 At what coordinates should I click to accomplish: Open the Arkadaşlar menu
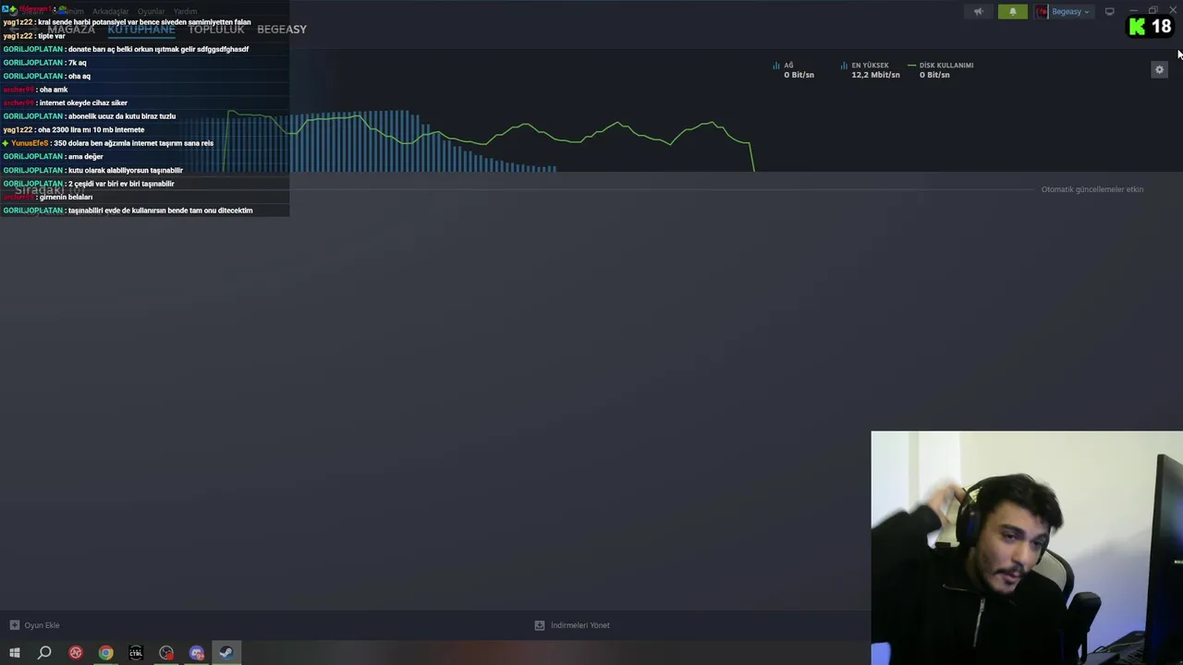coord(111,12)
